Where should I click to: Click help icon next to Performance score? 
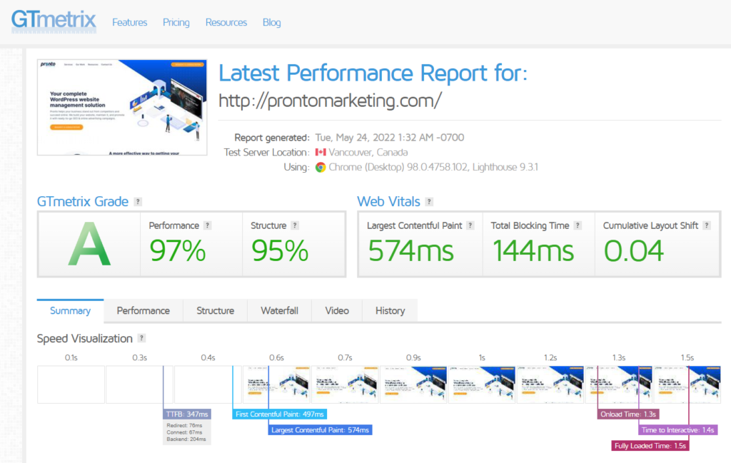click(x=208, y=225)
